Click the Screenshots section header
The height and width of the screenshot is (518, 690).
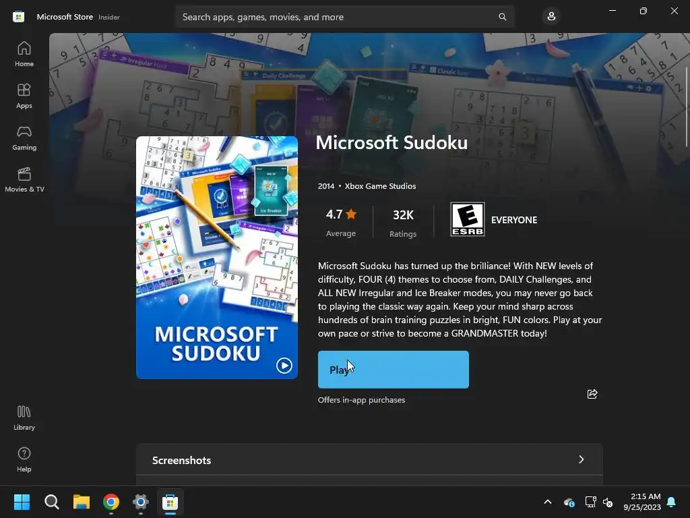(x=370, y=459)
